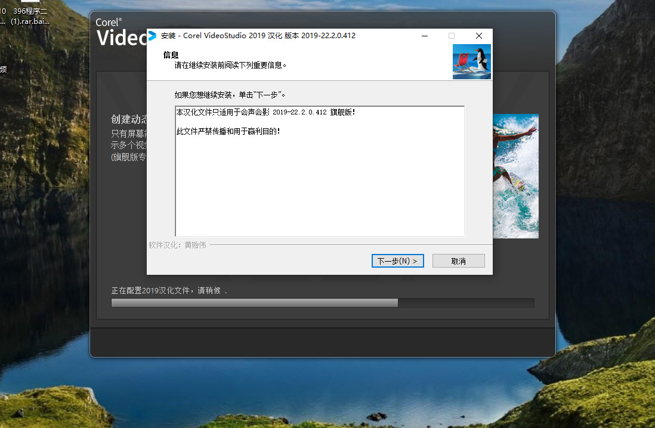Screen dimensions: 655x428
Task: Click the text line 此文件严禁传播和用于赢利目的
Action: pos(228,132)
